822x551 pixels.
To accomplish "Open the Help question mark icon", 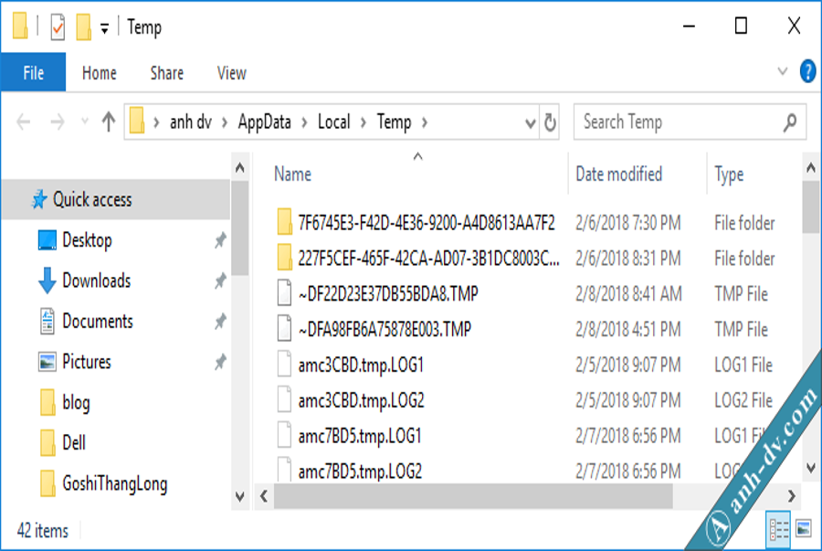I will click(807, 71).
